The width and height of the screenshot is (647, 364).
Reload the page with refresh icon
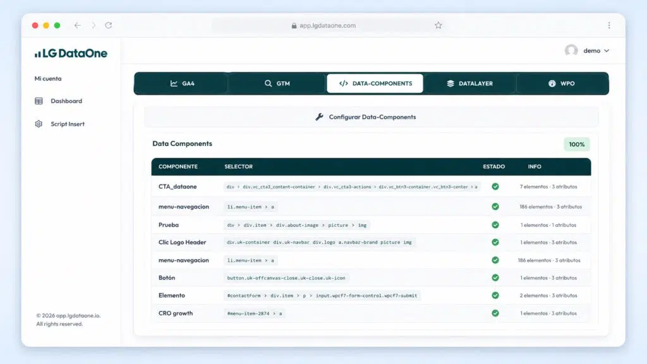coord(109,25)
